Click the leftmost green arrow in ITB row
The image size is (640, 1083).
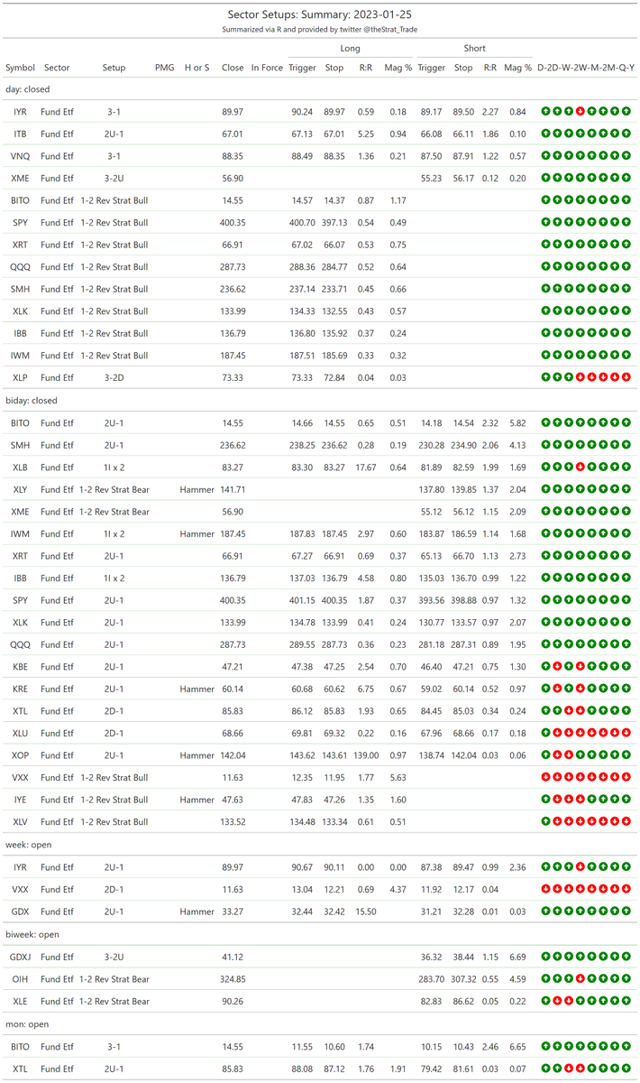coord(546,134)
